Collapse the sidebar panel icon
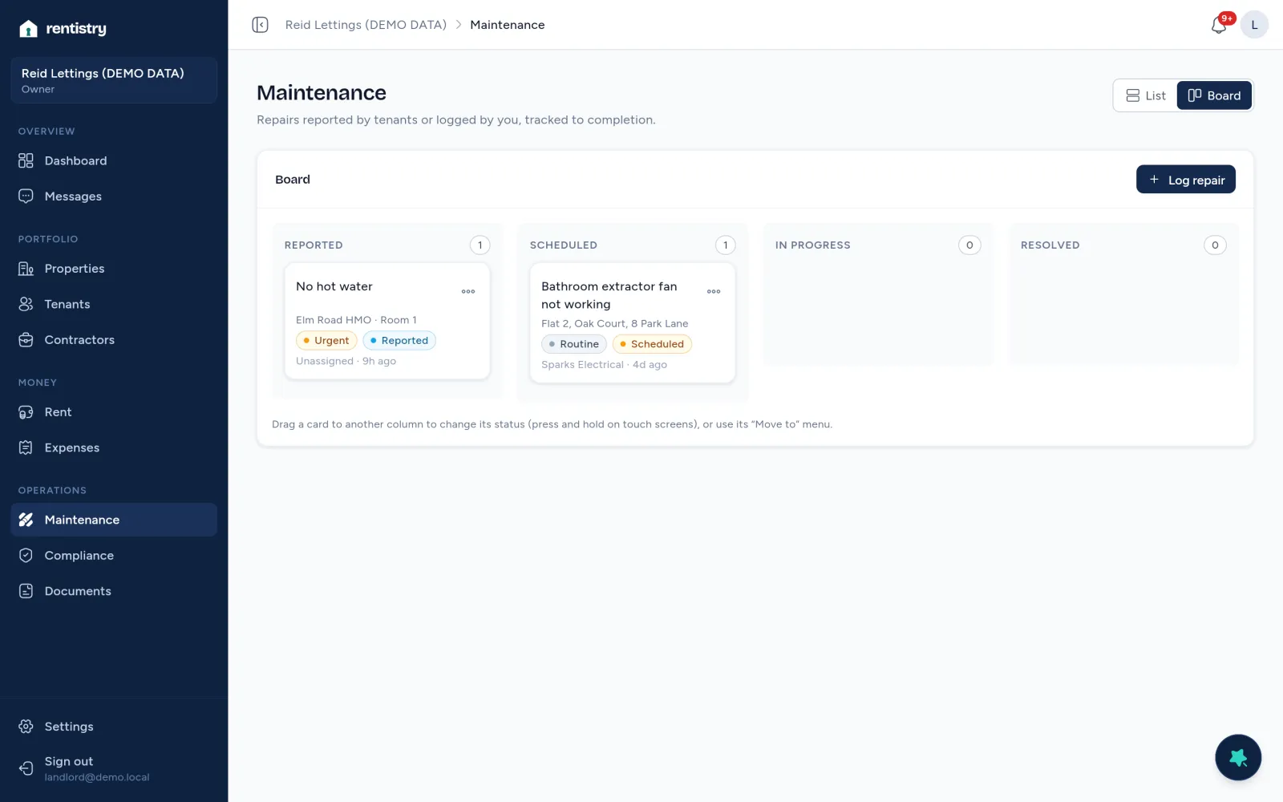 coord(260,25)
